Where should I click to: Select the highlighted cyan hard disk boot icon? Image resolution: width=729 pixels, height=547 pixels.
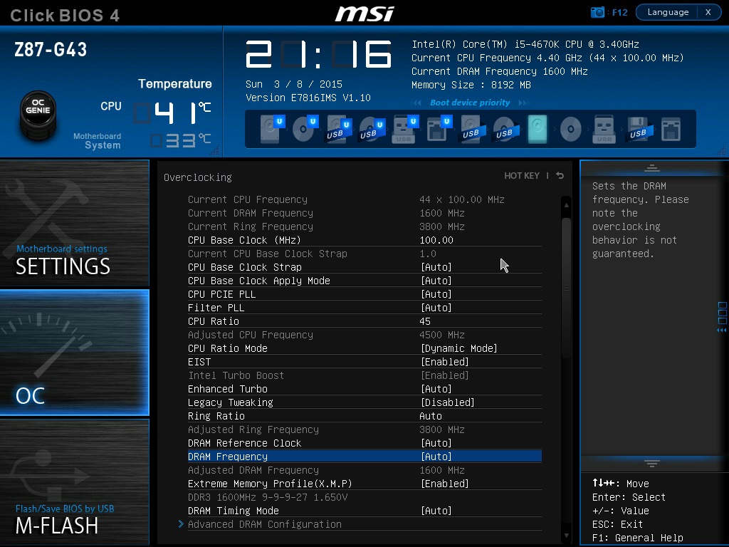(537, 129)
